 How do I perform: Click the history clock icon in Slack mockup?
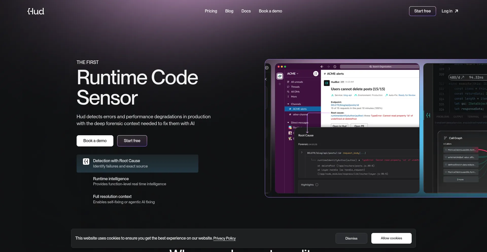(x=335, y=66)
